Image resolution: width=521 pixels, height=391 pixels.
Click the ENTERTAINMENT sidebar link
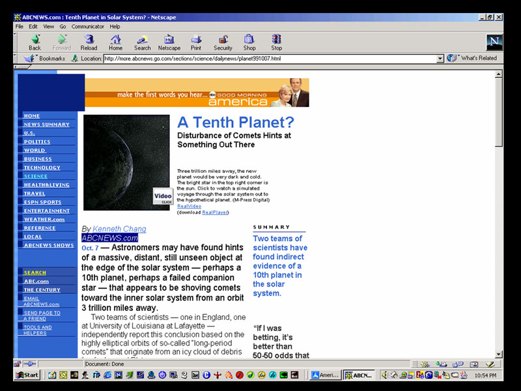pyautogui.click(x=47, y=210)
